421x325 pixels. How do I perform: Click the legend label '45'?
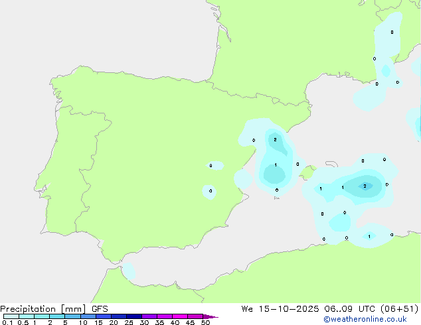coord(190,322)
